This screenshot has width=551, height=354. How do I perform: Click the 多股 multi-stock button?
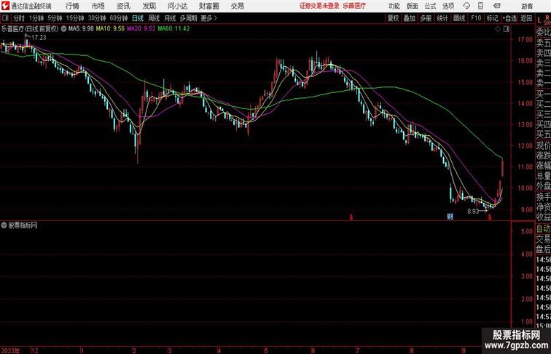pyautogui.click(x=426, y=18)
